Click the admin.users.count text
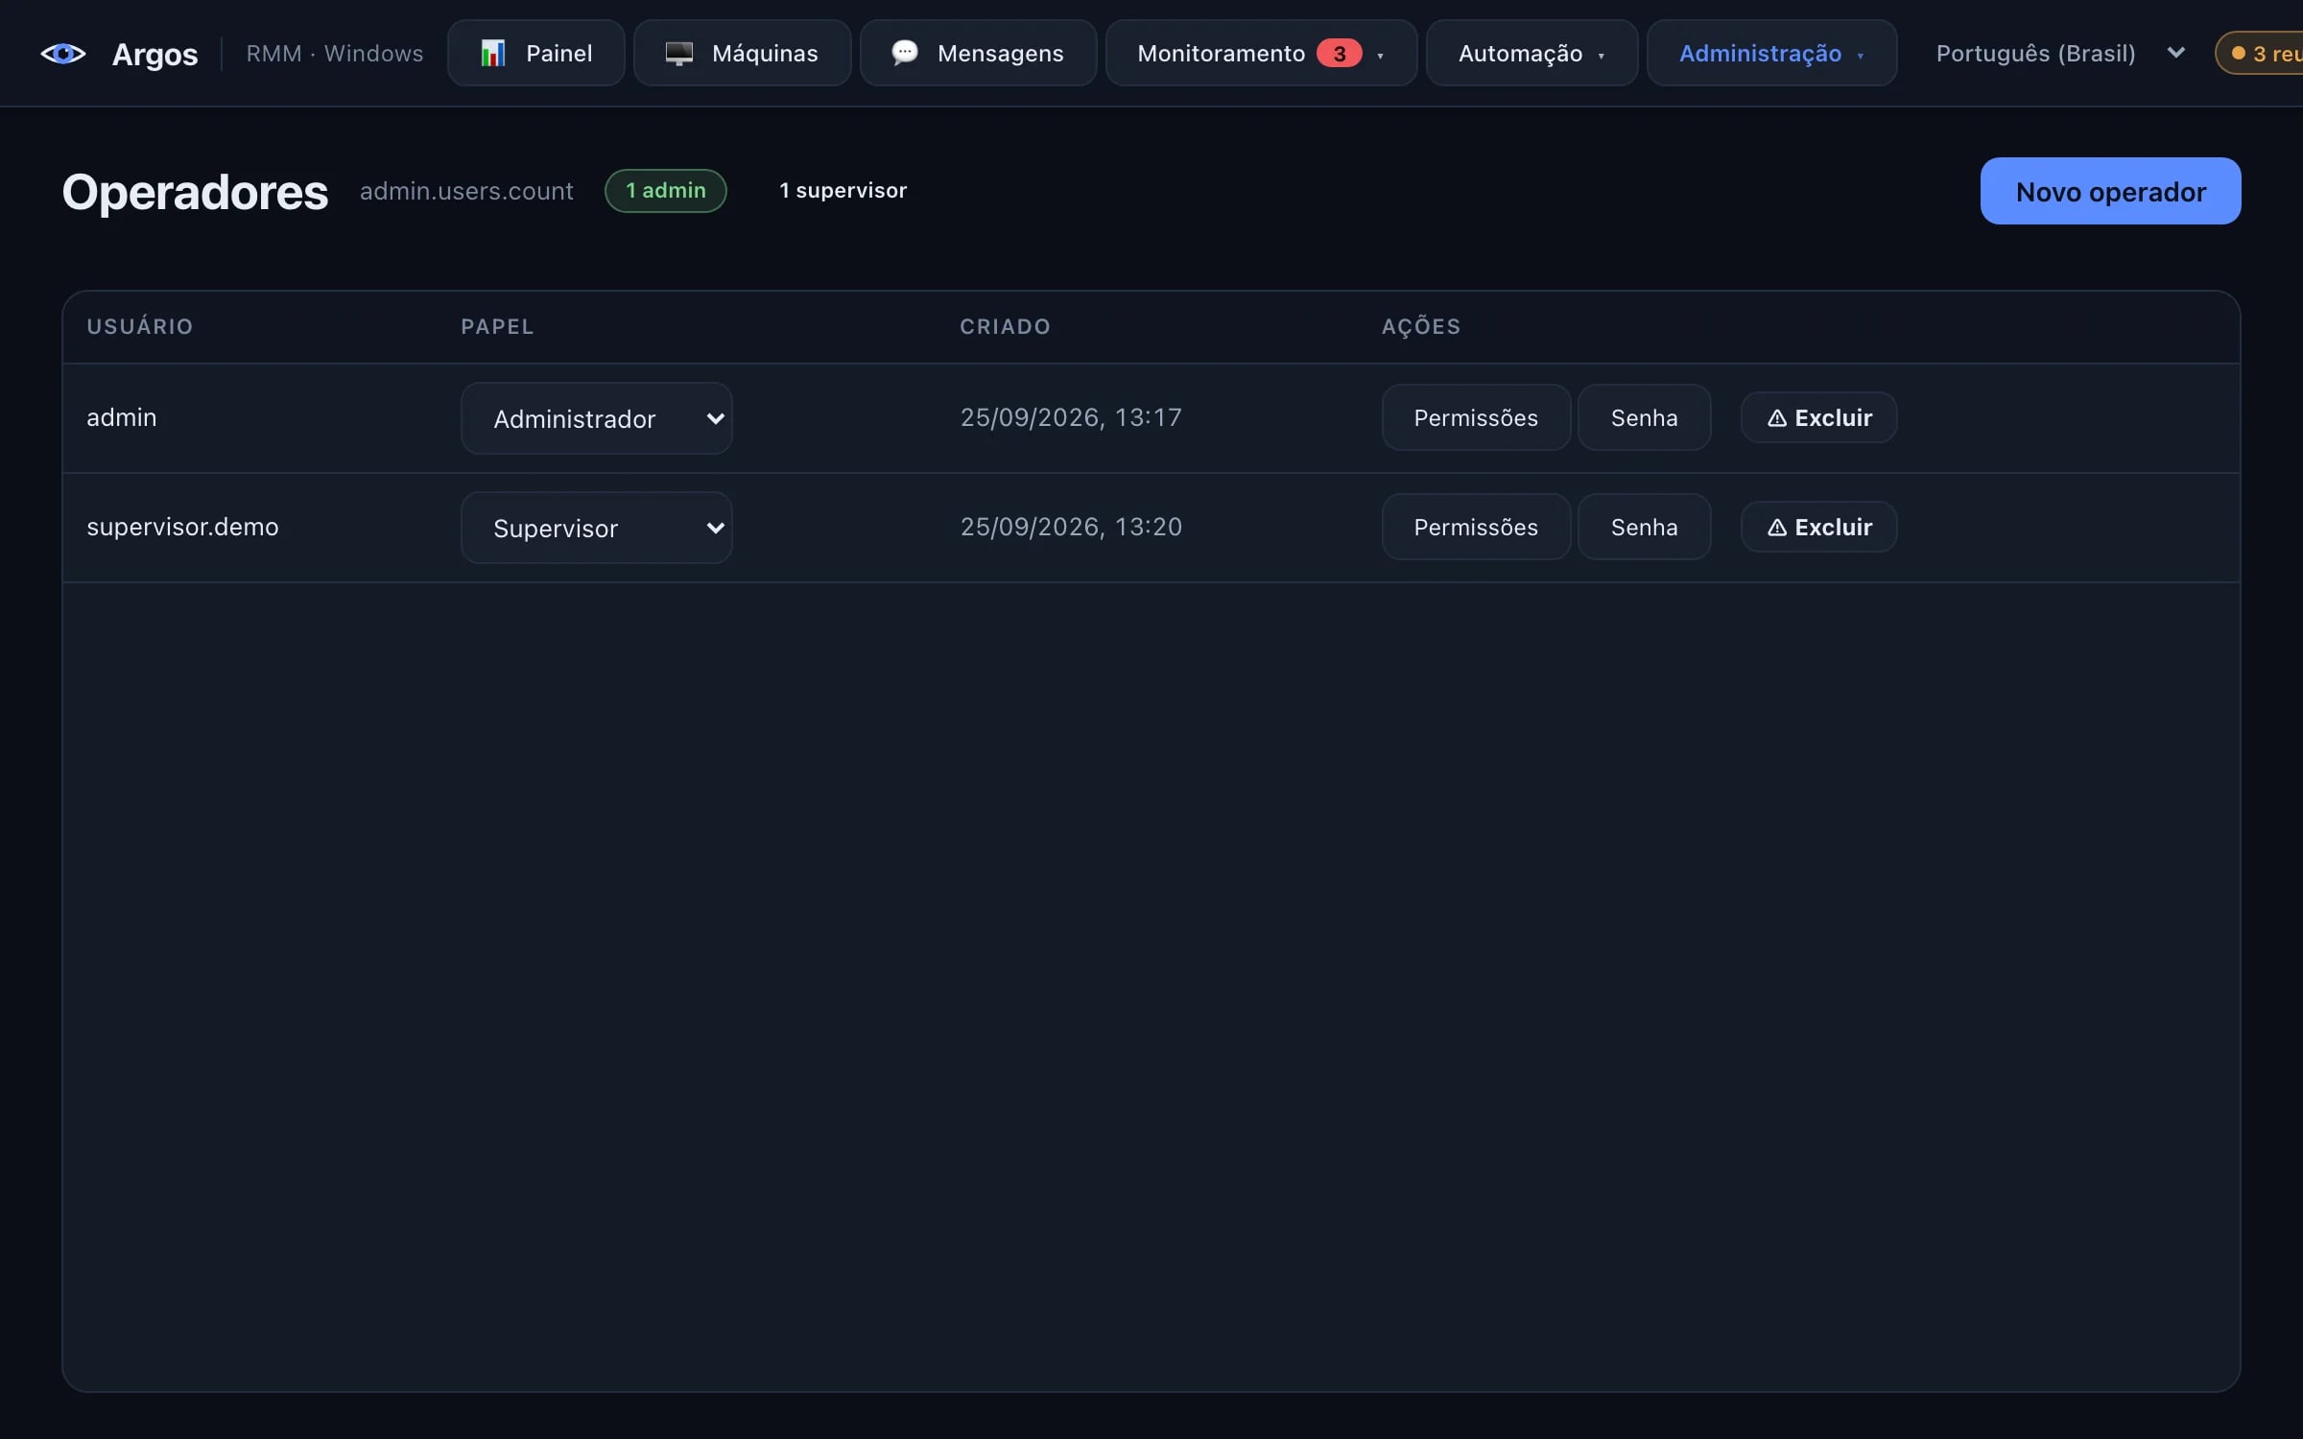 [466, 191]
